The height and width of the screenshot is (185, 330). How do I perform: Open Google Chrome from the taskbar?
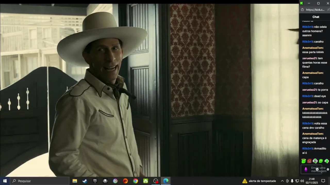click(x=135, y=181)
